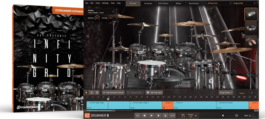Click the Edit Play Style button

click(154, 92)
